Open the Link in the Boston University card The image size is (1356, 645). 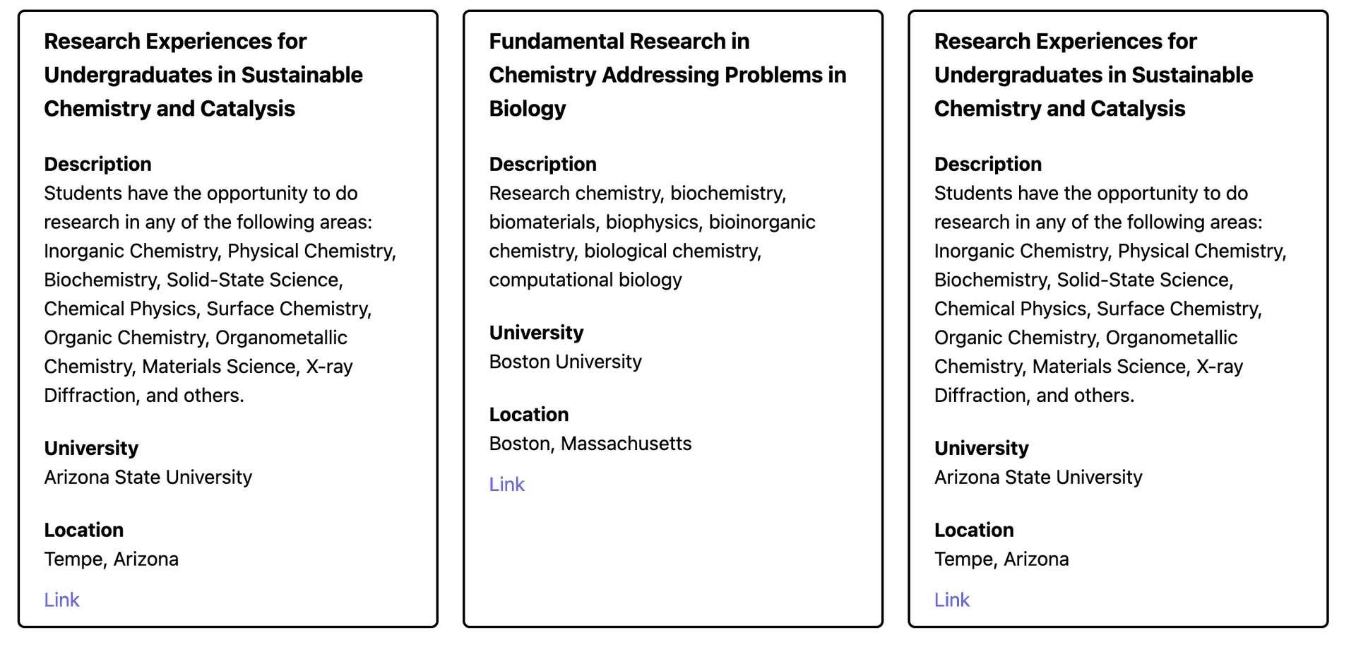[x=506, y=485]
